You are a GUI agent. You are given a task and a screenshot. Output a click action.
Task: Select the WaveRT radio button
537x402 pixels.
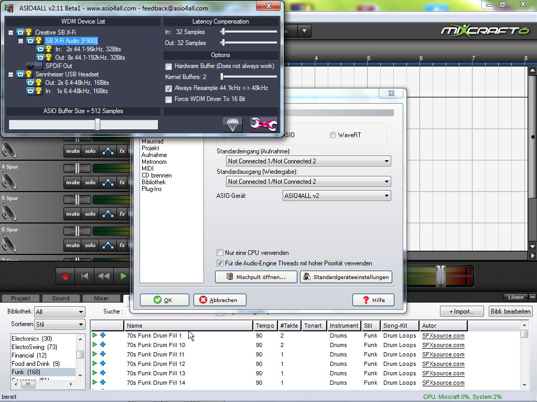pos(332,135)
